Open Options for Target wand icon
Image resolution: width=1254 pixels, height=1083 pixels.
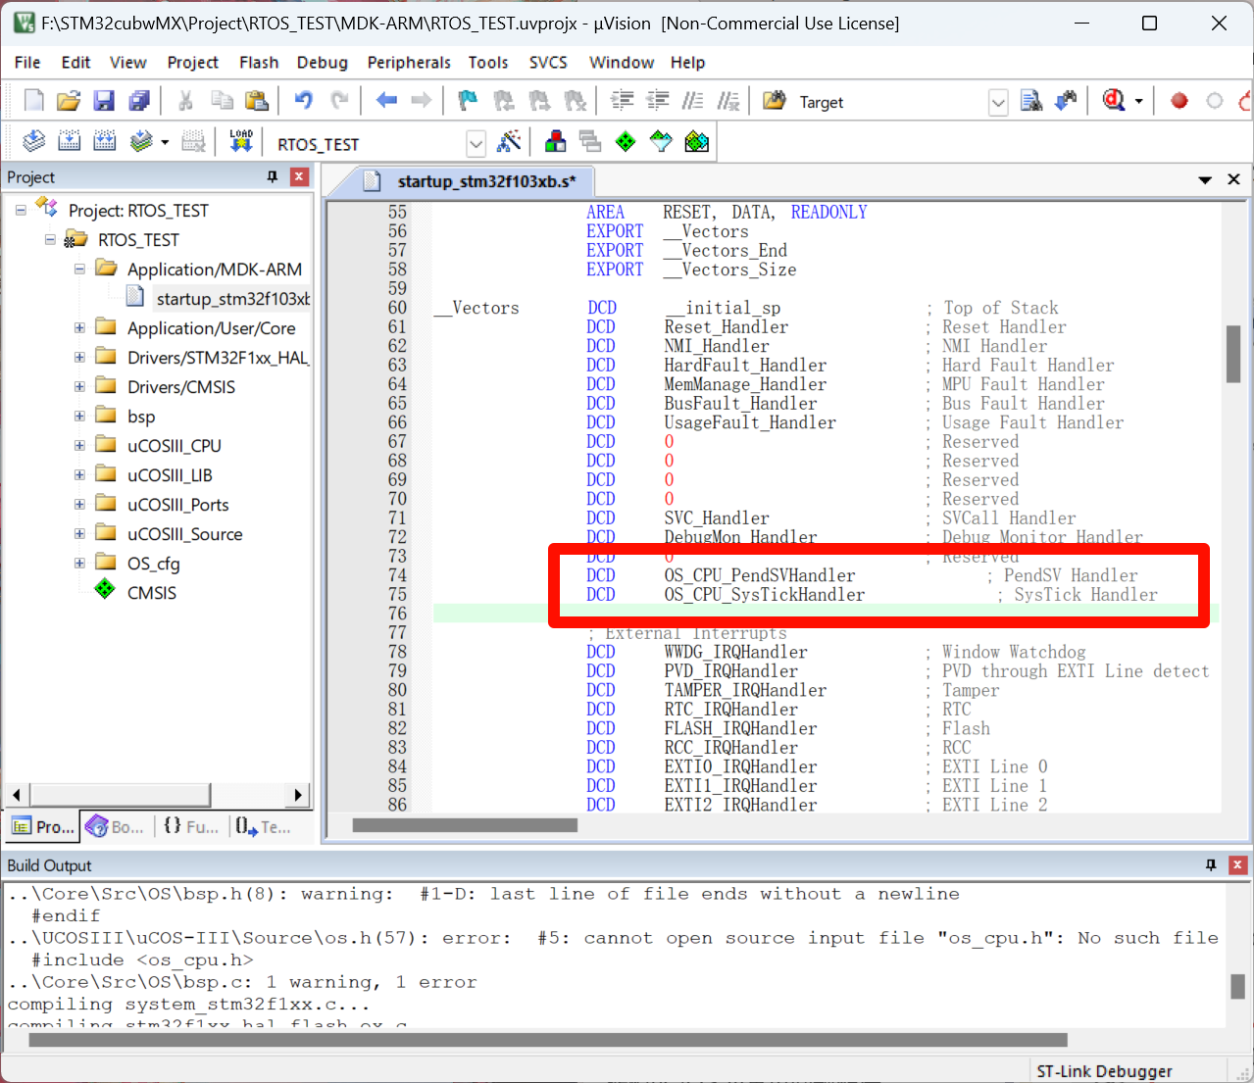509,142
